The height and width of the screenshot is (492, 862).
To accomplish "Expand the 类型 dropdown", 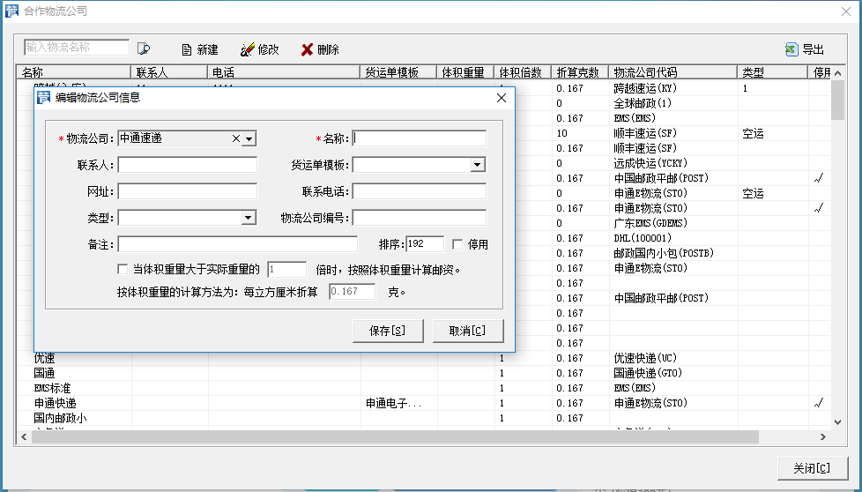I will pos(249,219).
